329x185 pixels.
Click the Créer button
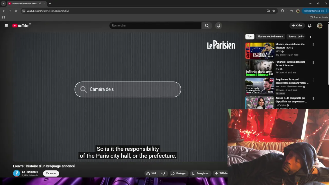pos(297,25)
